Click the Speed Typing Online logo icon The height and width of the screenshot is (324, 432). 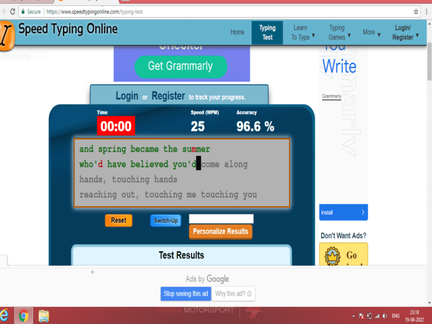coord(7,36)
